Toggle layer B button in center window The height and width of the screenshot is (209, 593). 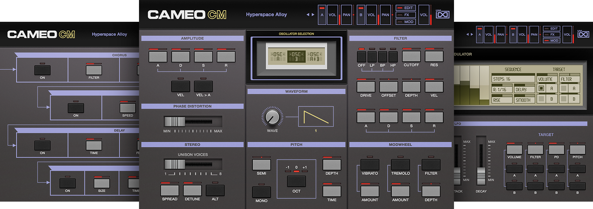click(361, 15)
